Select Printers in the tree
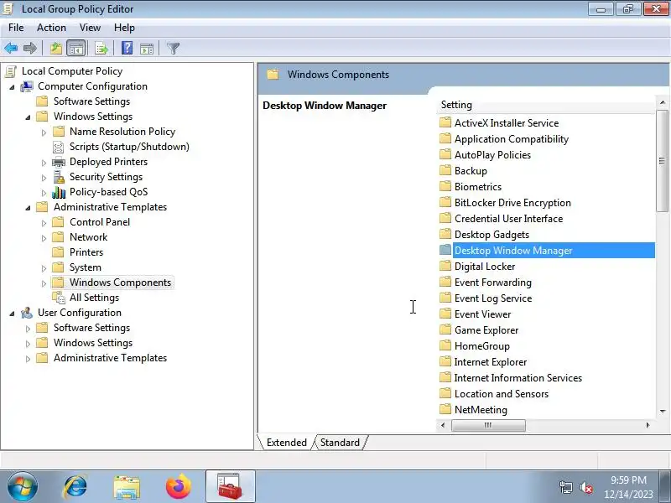This screenshot has width=671, height=503. click(86, 252)
